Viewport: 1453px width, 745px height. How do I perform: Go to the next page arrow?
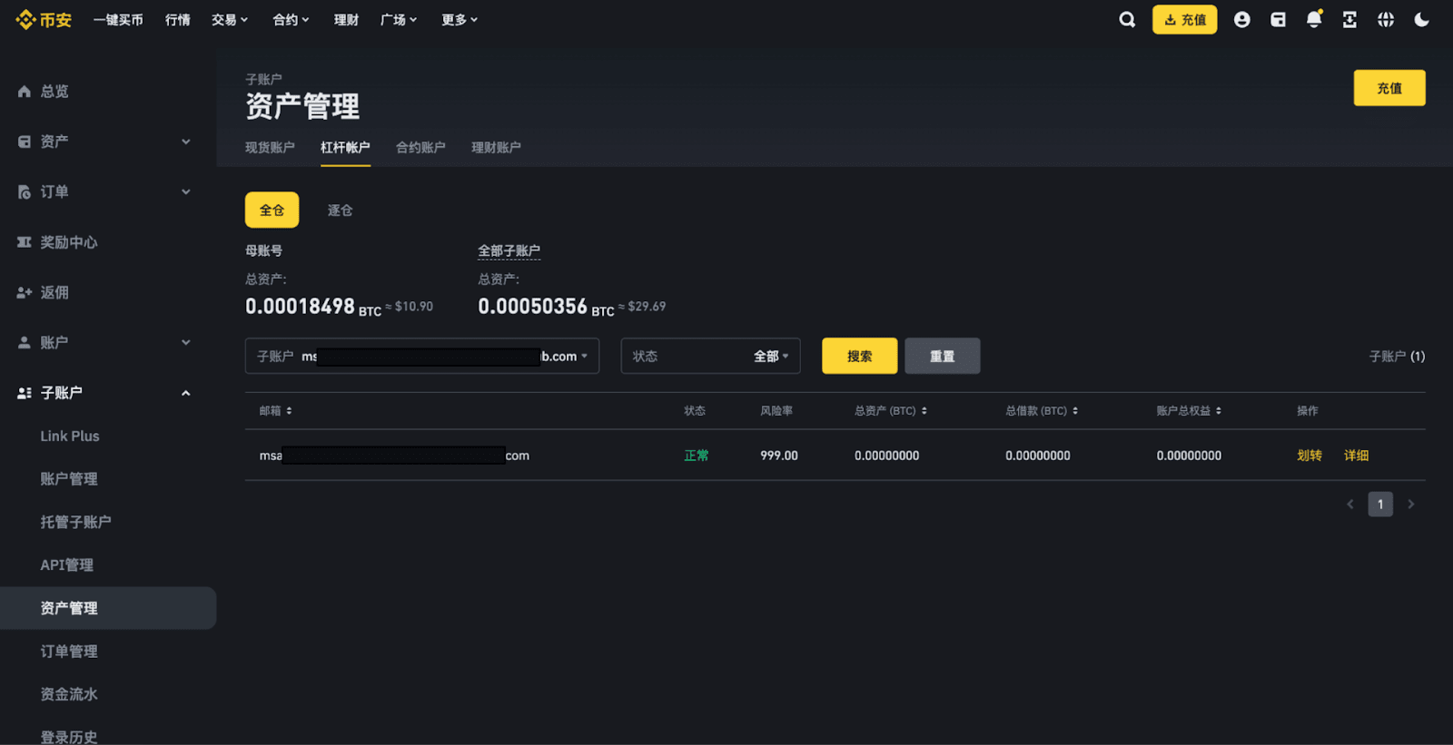1410,505
